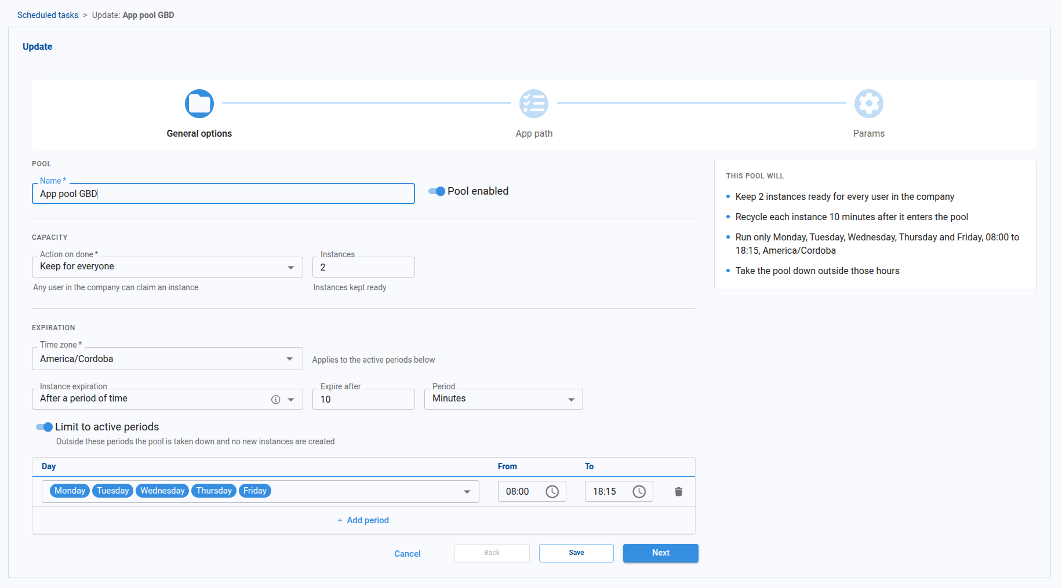
Task: Click the Tuesday day chip
Action: point(112,491)
